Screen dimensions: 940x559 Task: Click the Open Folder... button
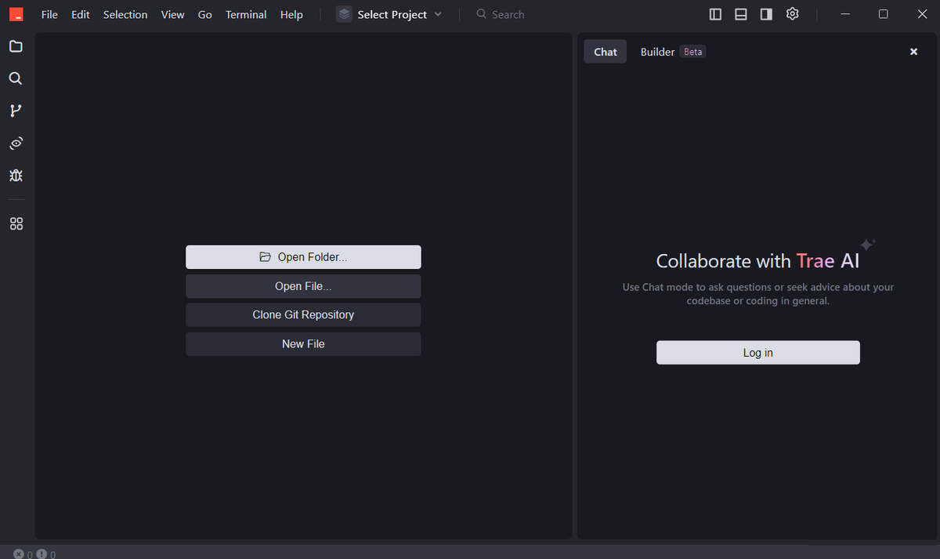tap(303, 257)
